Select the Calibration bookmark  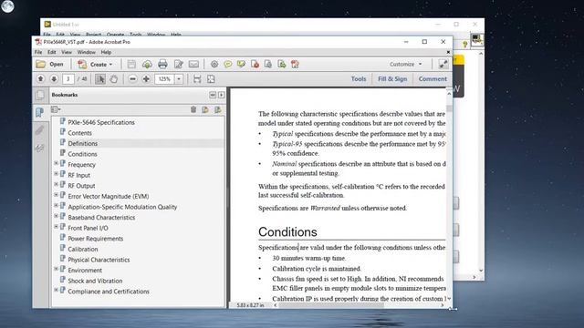pos(83,249)
